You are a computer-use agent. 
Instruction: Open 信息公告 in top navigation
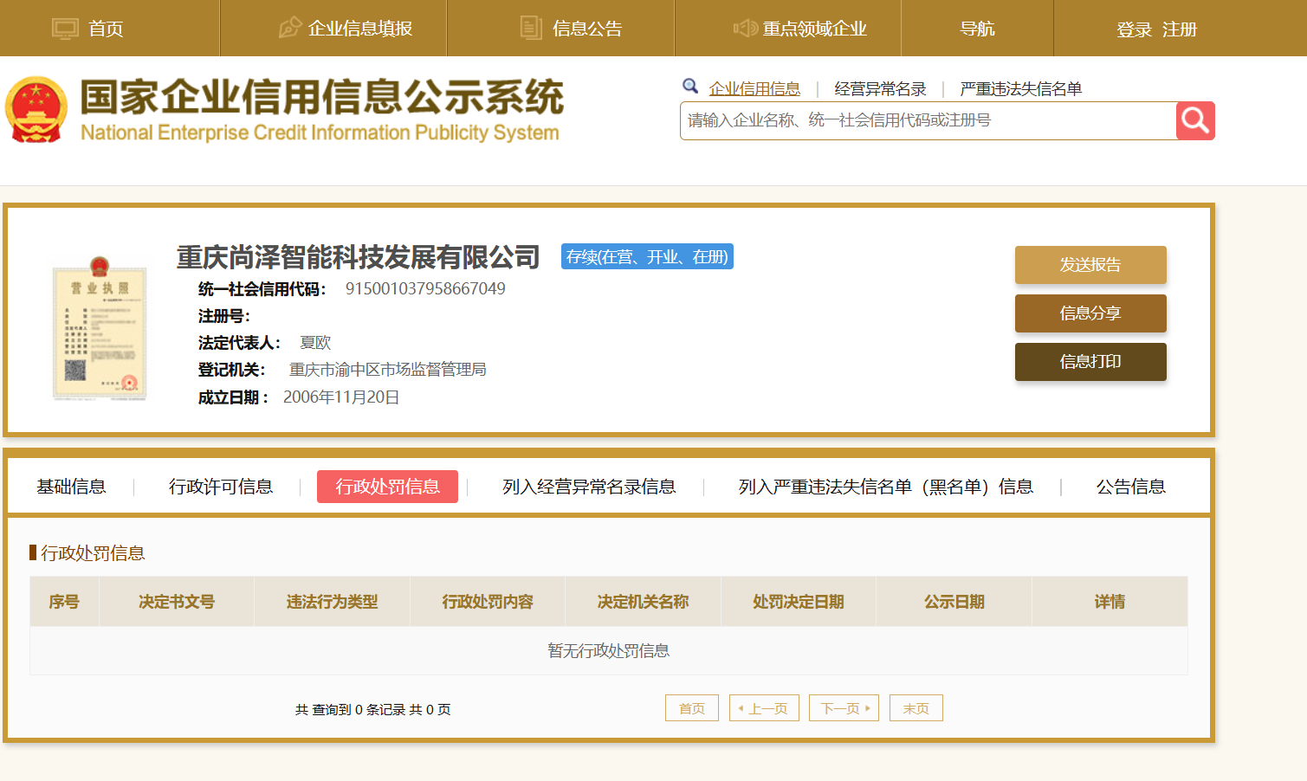[587, 29]
